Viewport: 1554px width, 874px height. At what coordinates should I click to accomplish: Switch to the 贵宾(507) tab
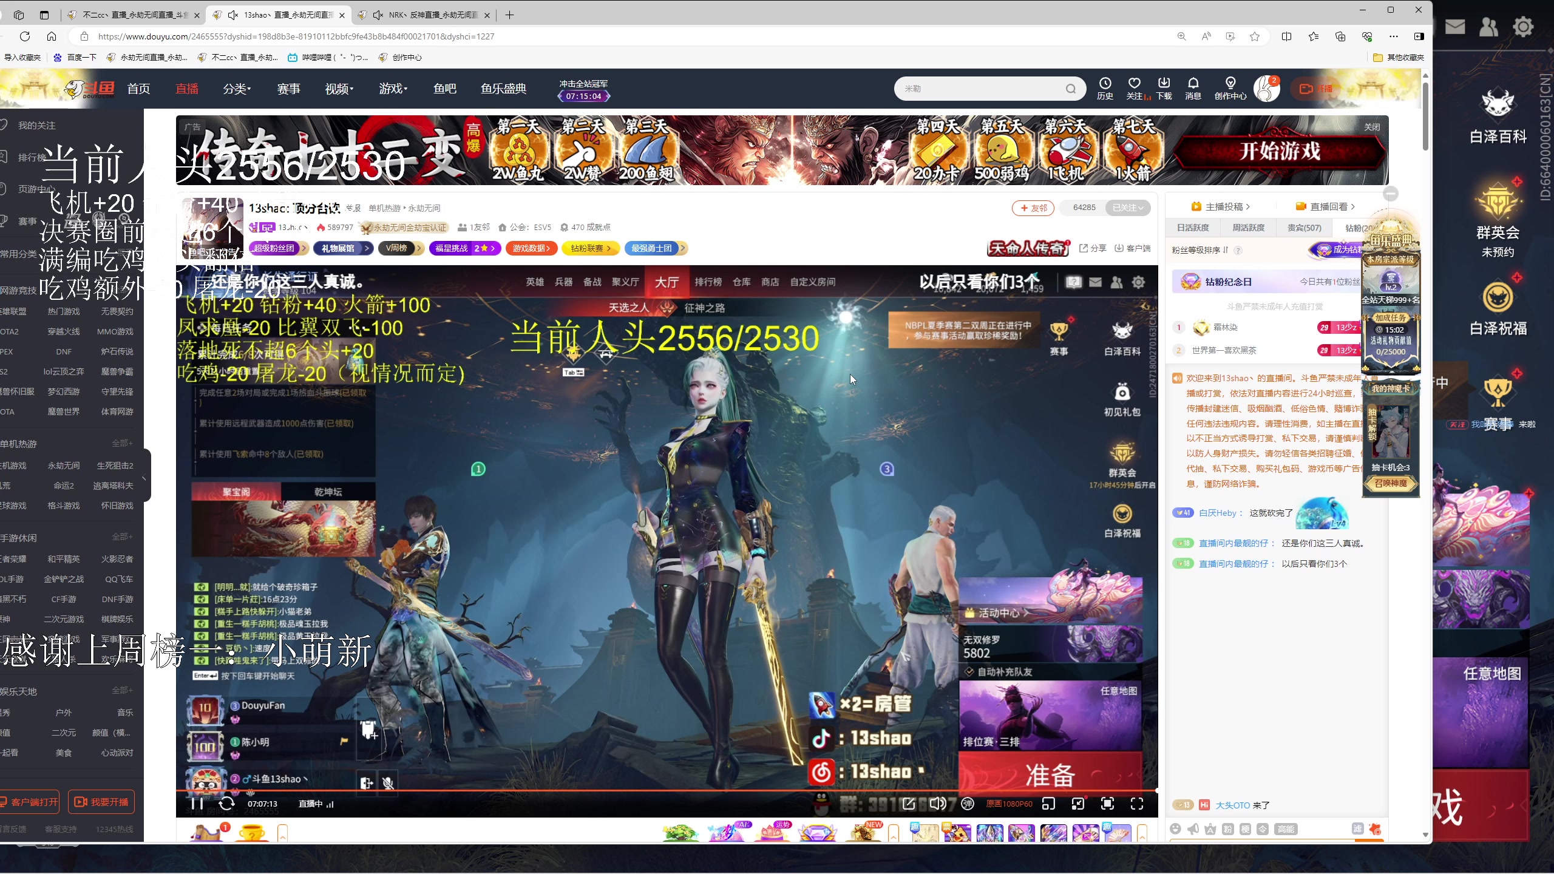(1305, 228)
